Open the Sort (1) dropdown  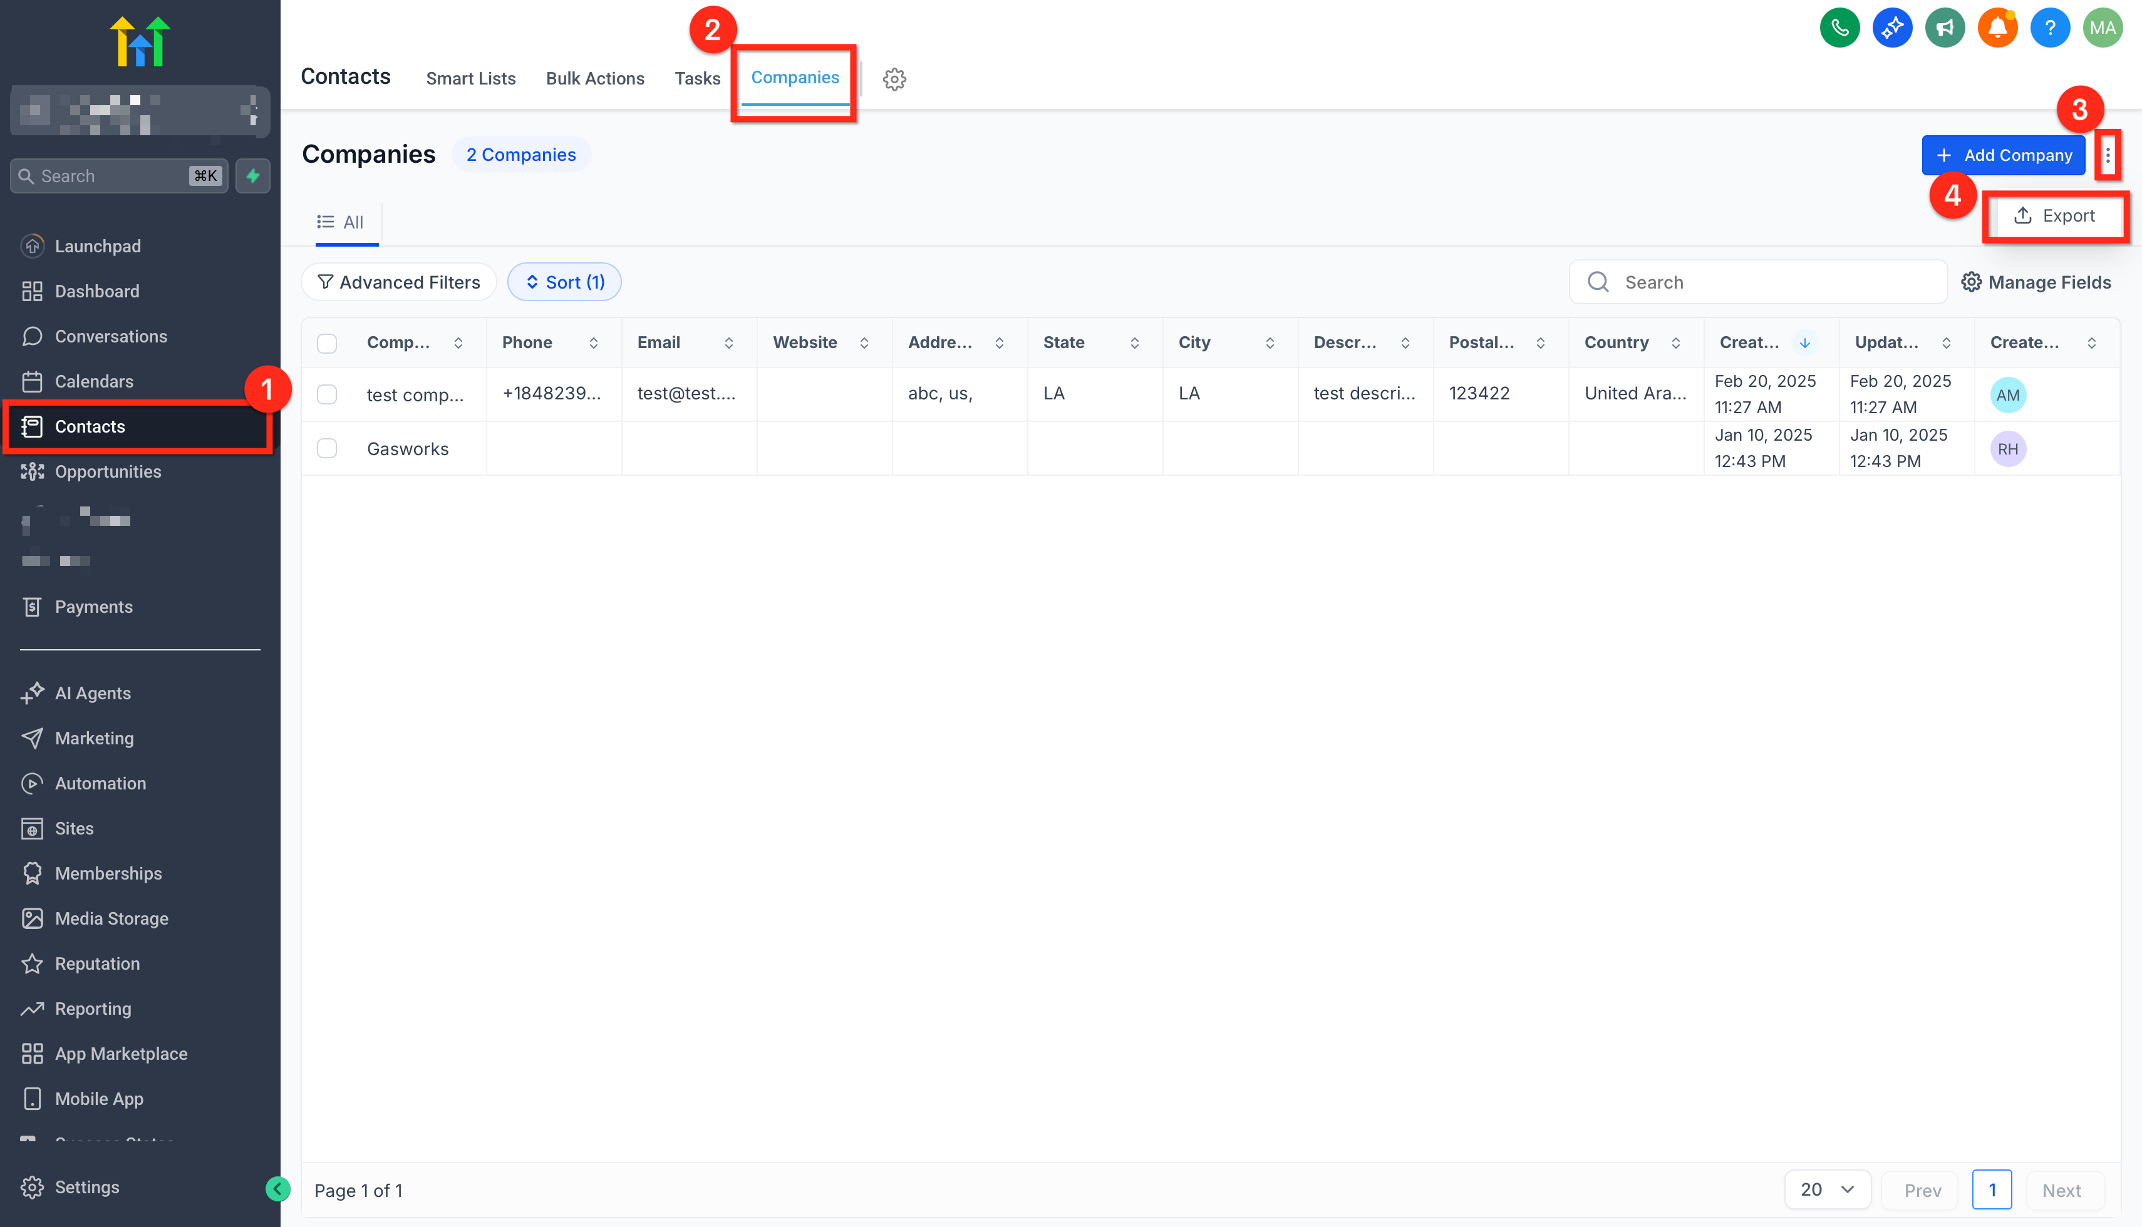(564, 282)
